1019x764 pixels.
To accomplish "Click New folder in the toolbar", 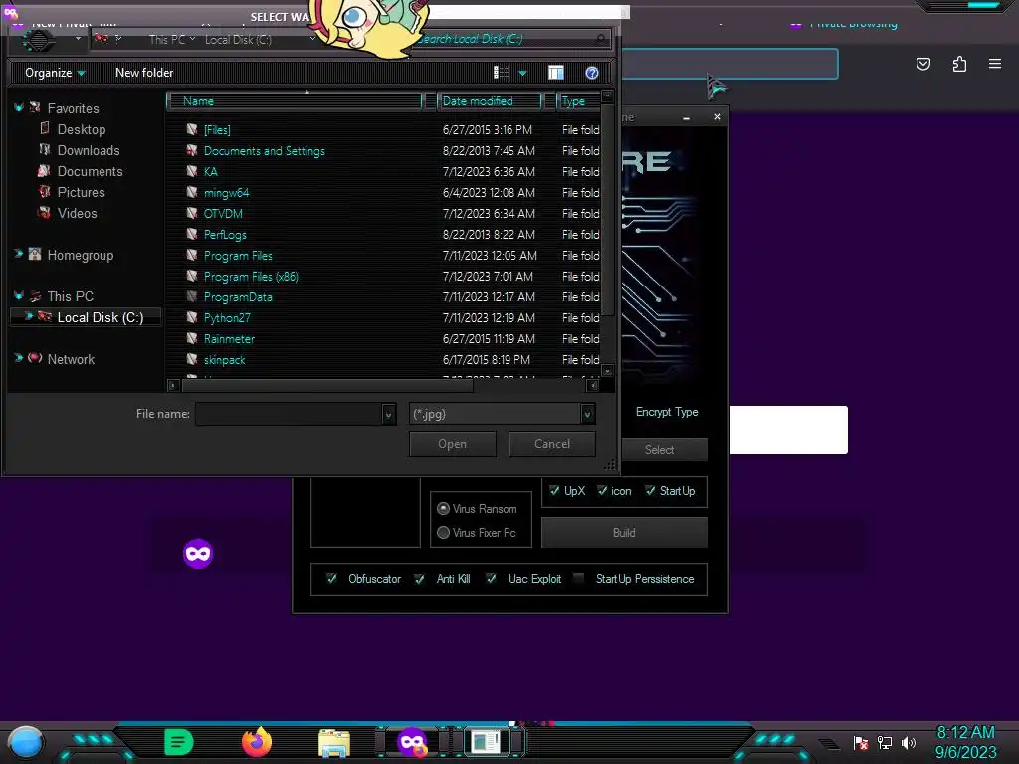I will (x=144, y=73).
